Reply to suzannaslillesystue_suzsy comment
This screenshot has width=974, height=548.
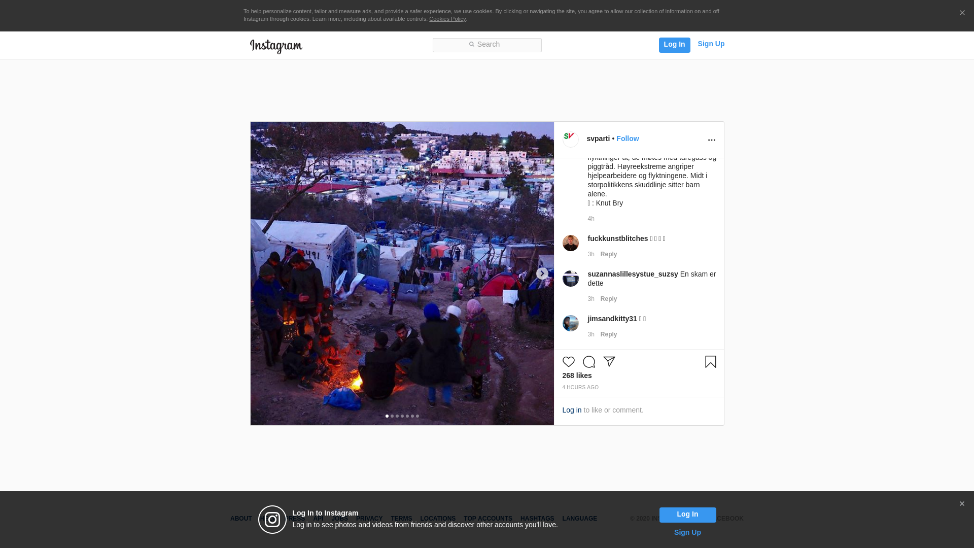[x=608, y=299]
